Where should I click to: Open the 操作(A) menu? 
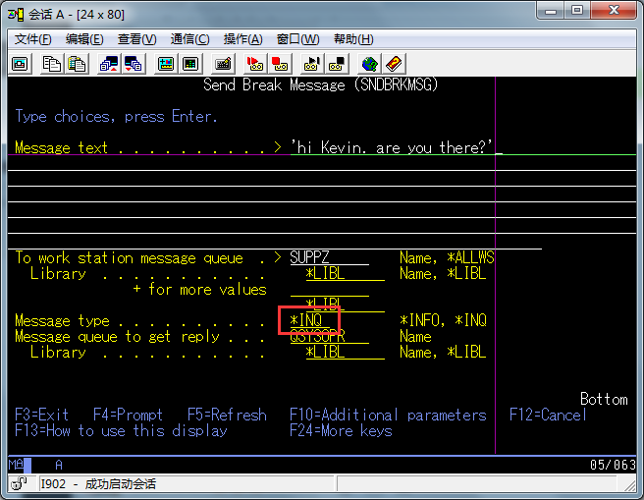coord(242,39)
